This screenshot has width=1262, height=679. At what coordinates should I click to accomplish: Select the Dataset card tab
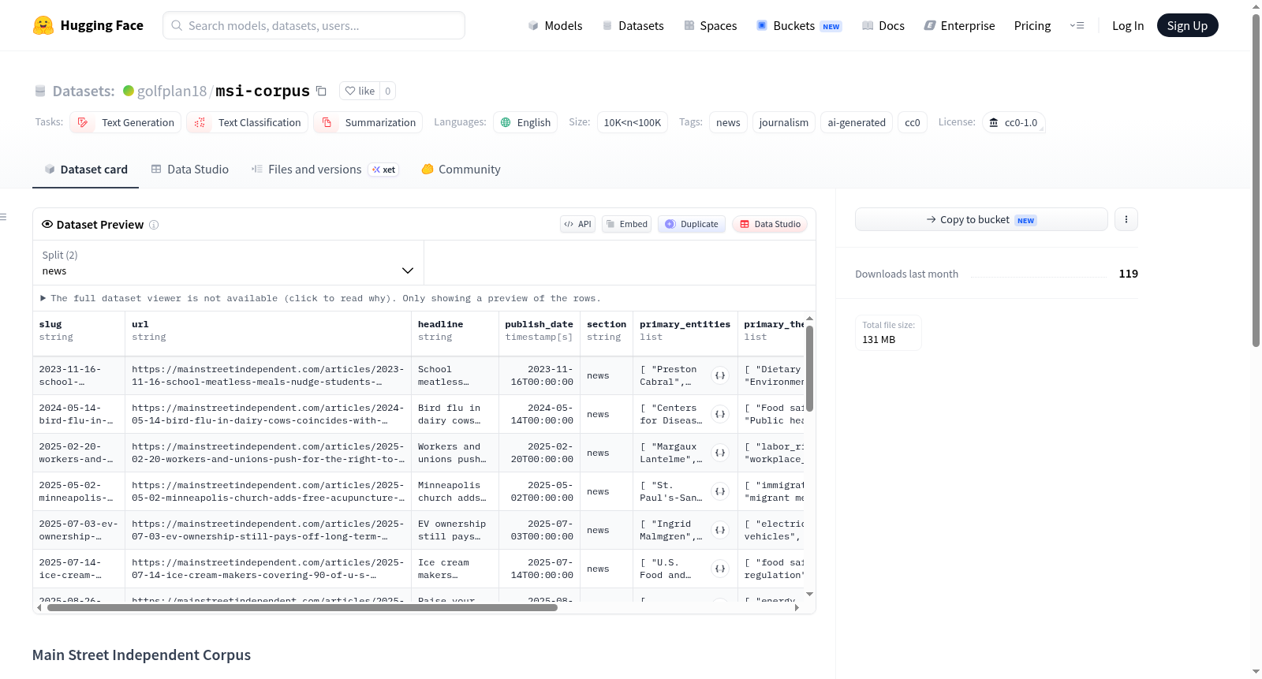86,170
